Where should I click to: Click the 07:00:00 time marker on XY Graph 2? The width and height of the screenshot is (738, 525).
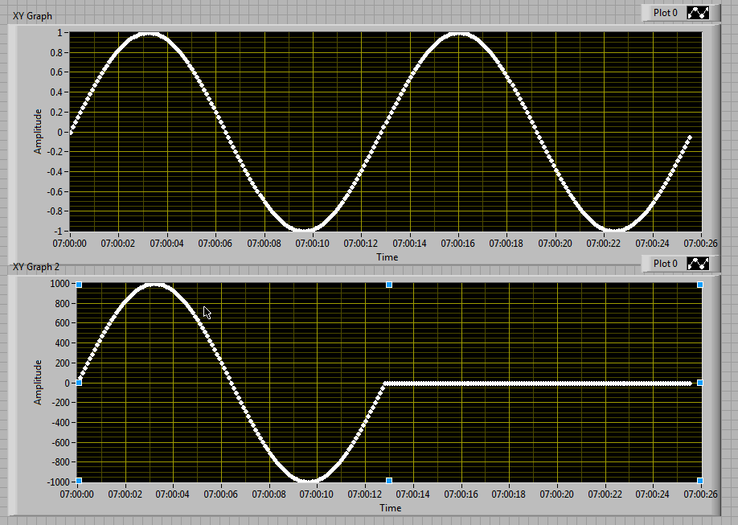(x=76, y=494)
